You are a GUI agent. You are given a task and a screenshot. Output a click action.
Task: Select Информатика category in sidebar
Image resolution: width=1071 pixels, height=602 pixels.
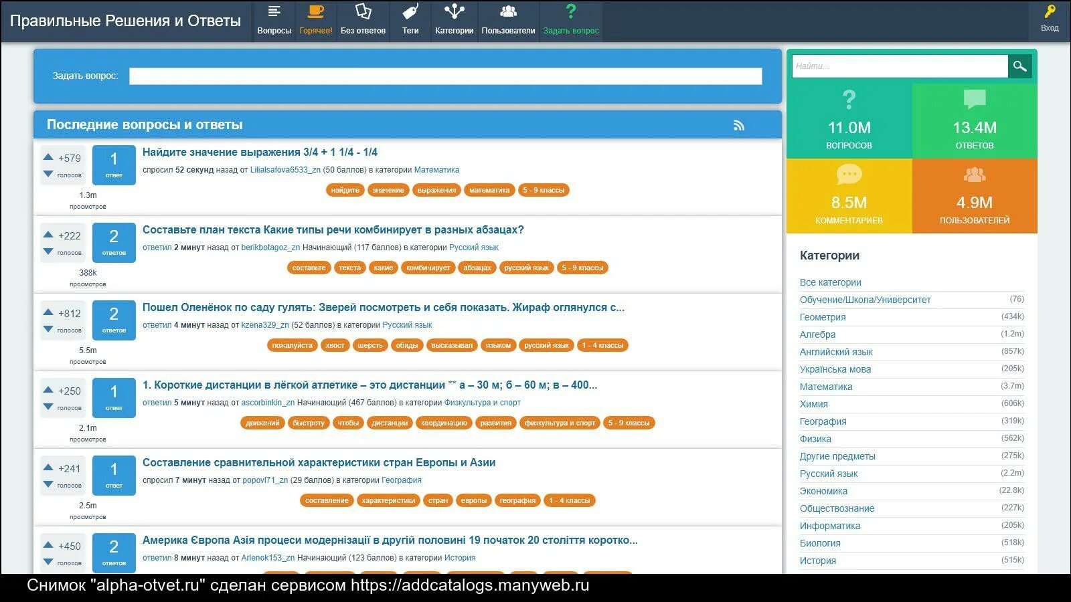point(830,526)
